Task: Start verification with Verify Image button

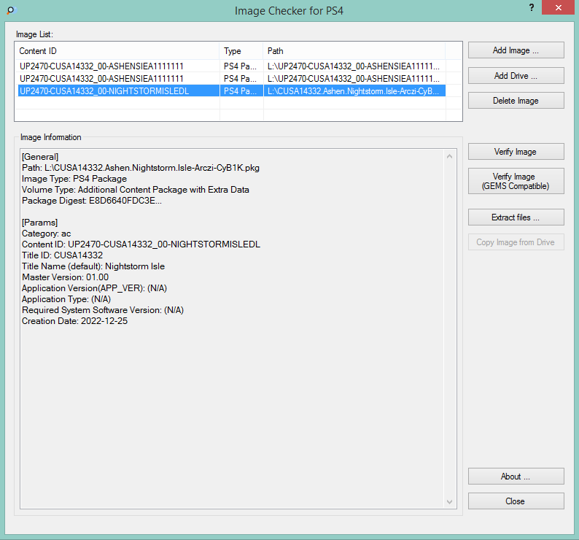Action: [516, 152]
